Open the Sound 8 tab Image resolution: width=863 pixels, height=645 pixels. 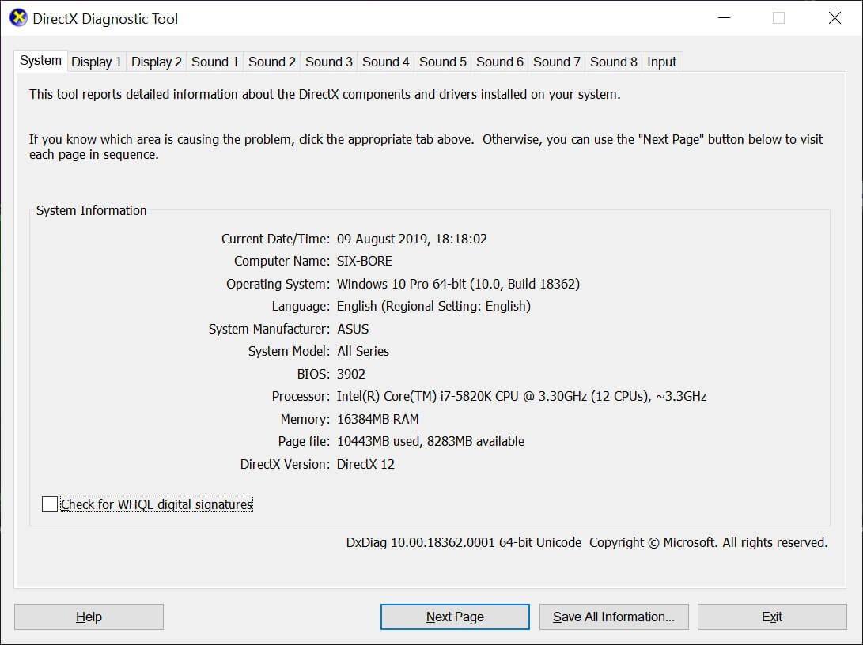(x=614, y=62)
